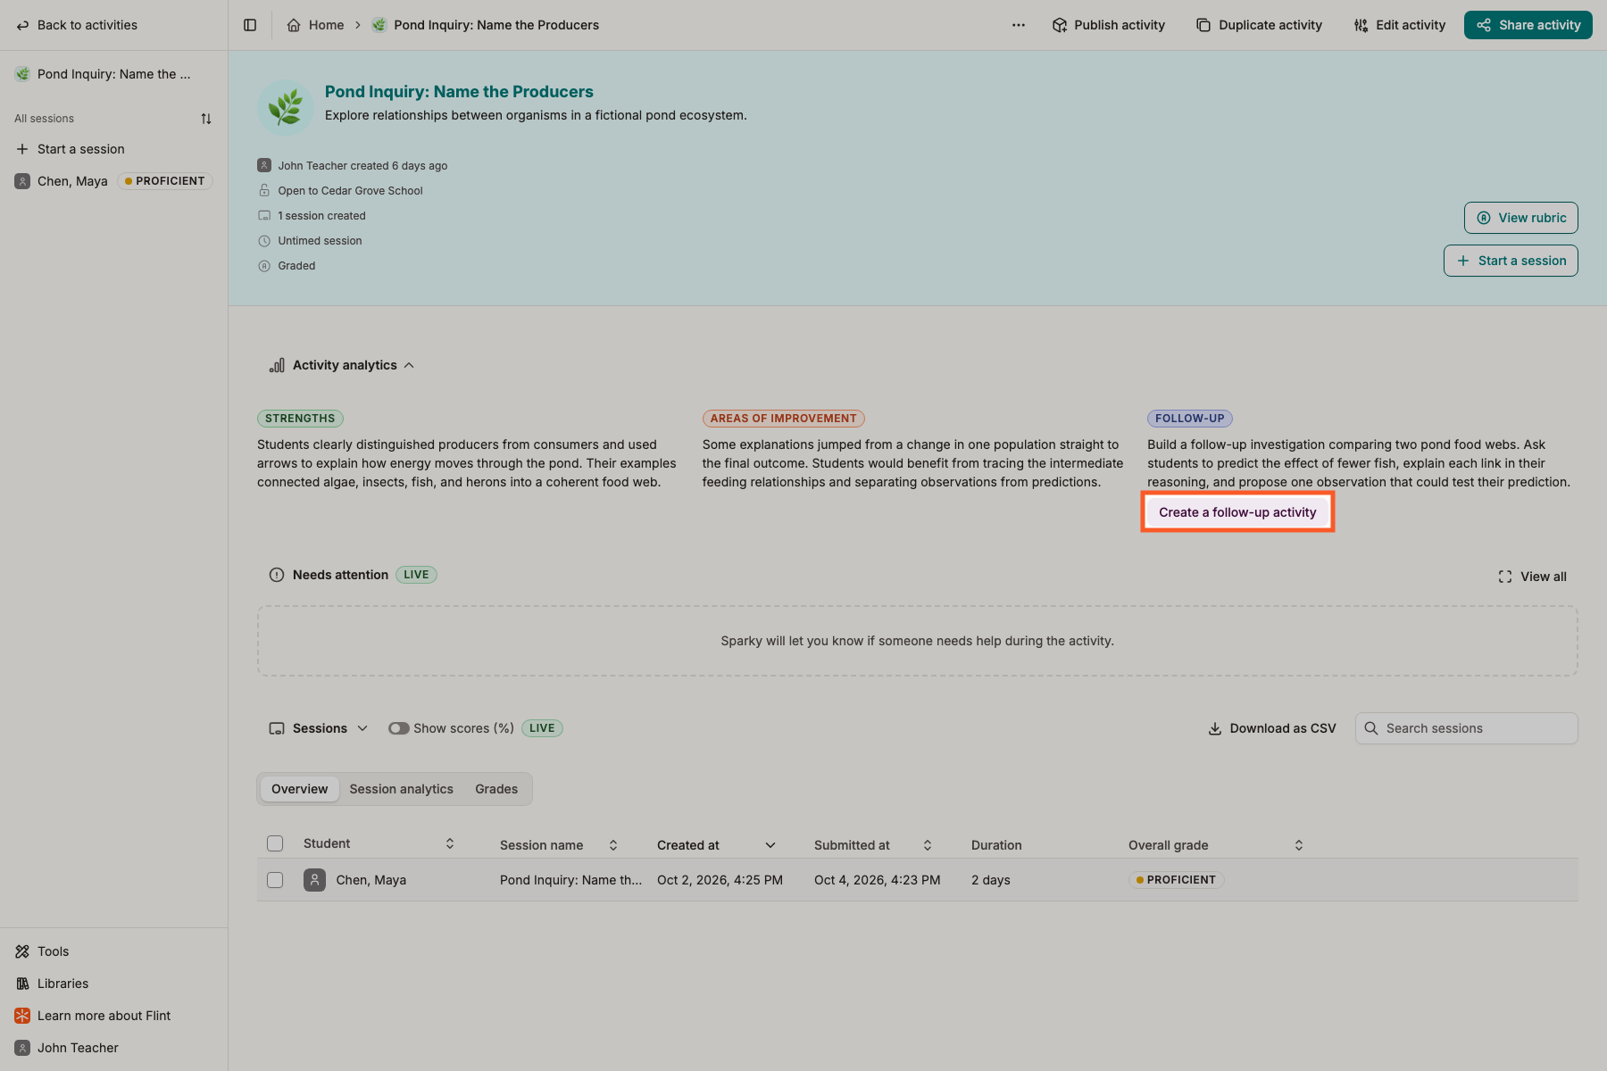Select Chen, Maya session in sidebar
Viewport: 1607px width, 1071px height.
point(113,181)
